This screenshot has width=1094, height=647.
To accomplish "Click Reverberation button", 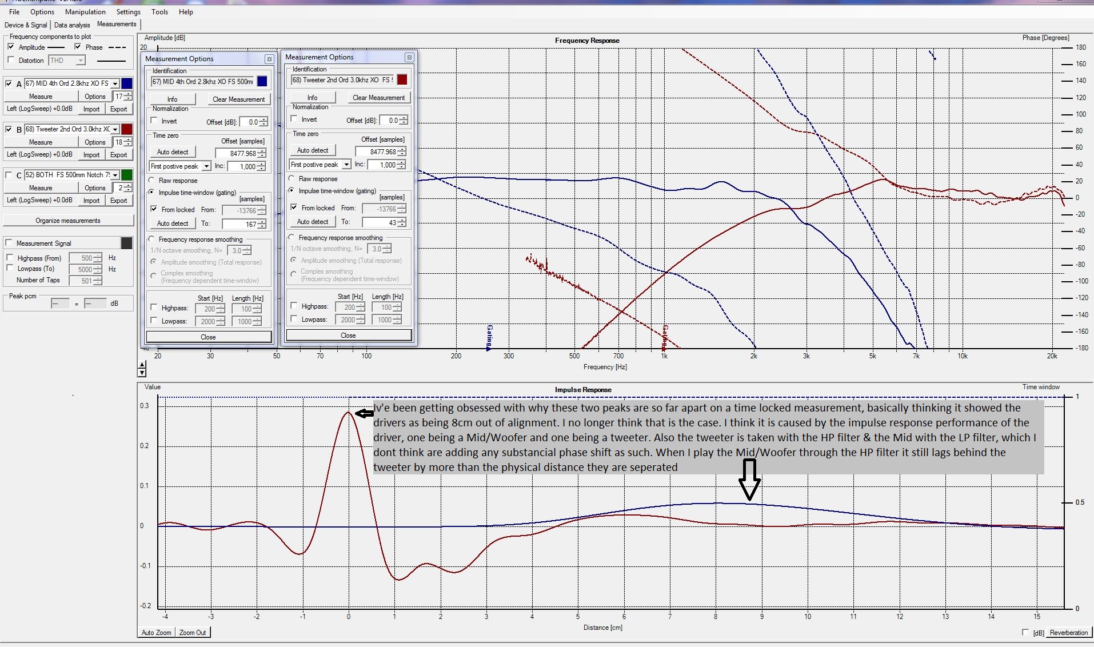I will pos(1068,633).
